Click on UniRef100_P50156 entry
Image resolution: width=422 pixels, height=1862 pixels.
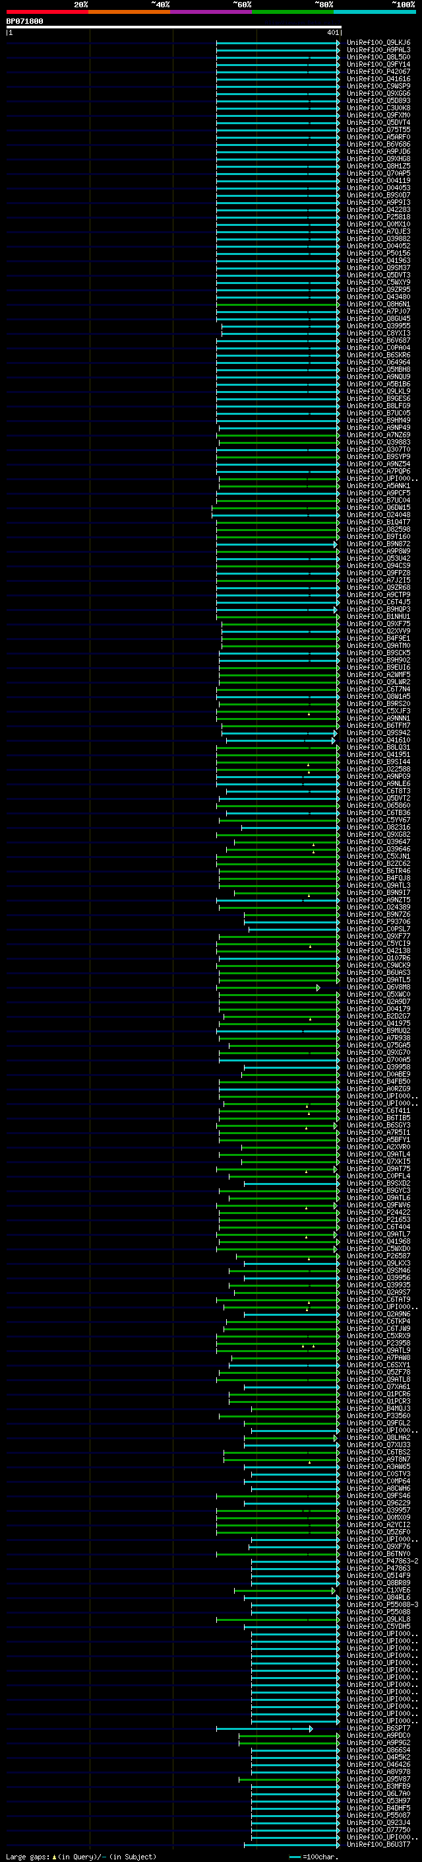point(378,253)
